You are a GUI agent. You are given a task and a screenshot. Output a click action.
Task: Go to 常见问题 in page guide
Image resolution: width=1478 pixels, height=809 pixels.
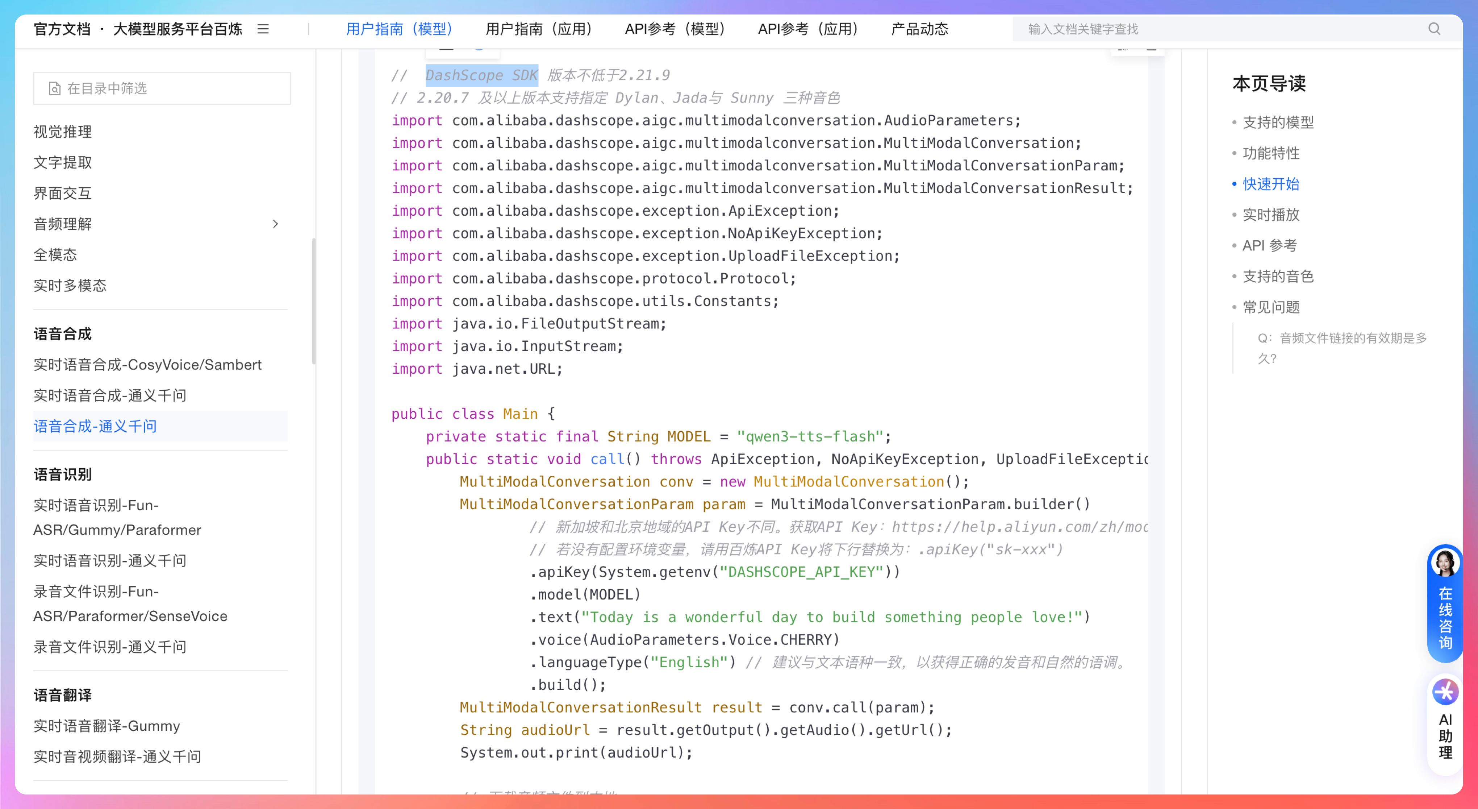pos(1271,307)
